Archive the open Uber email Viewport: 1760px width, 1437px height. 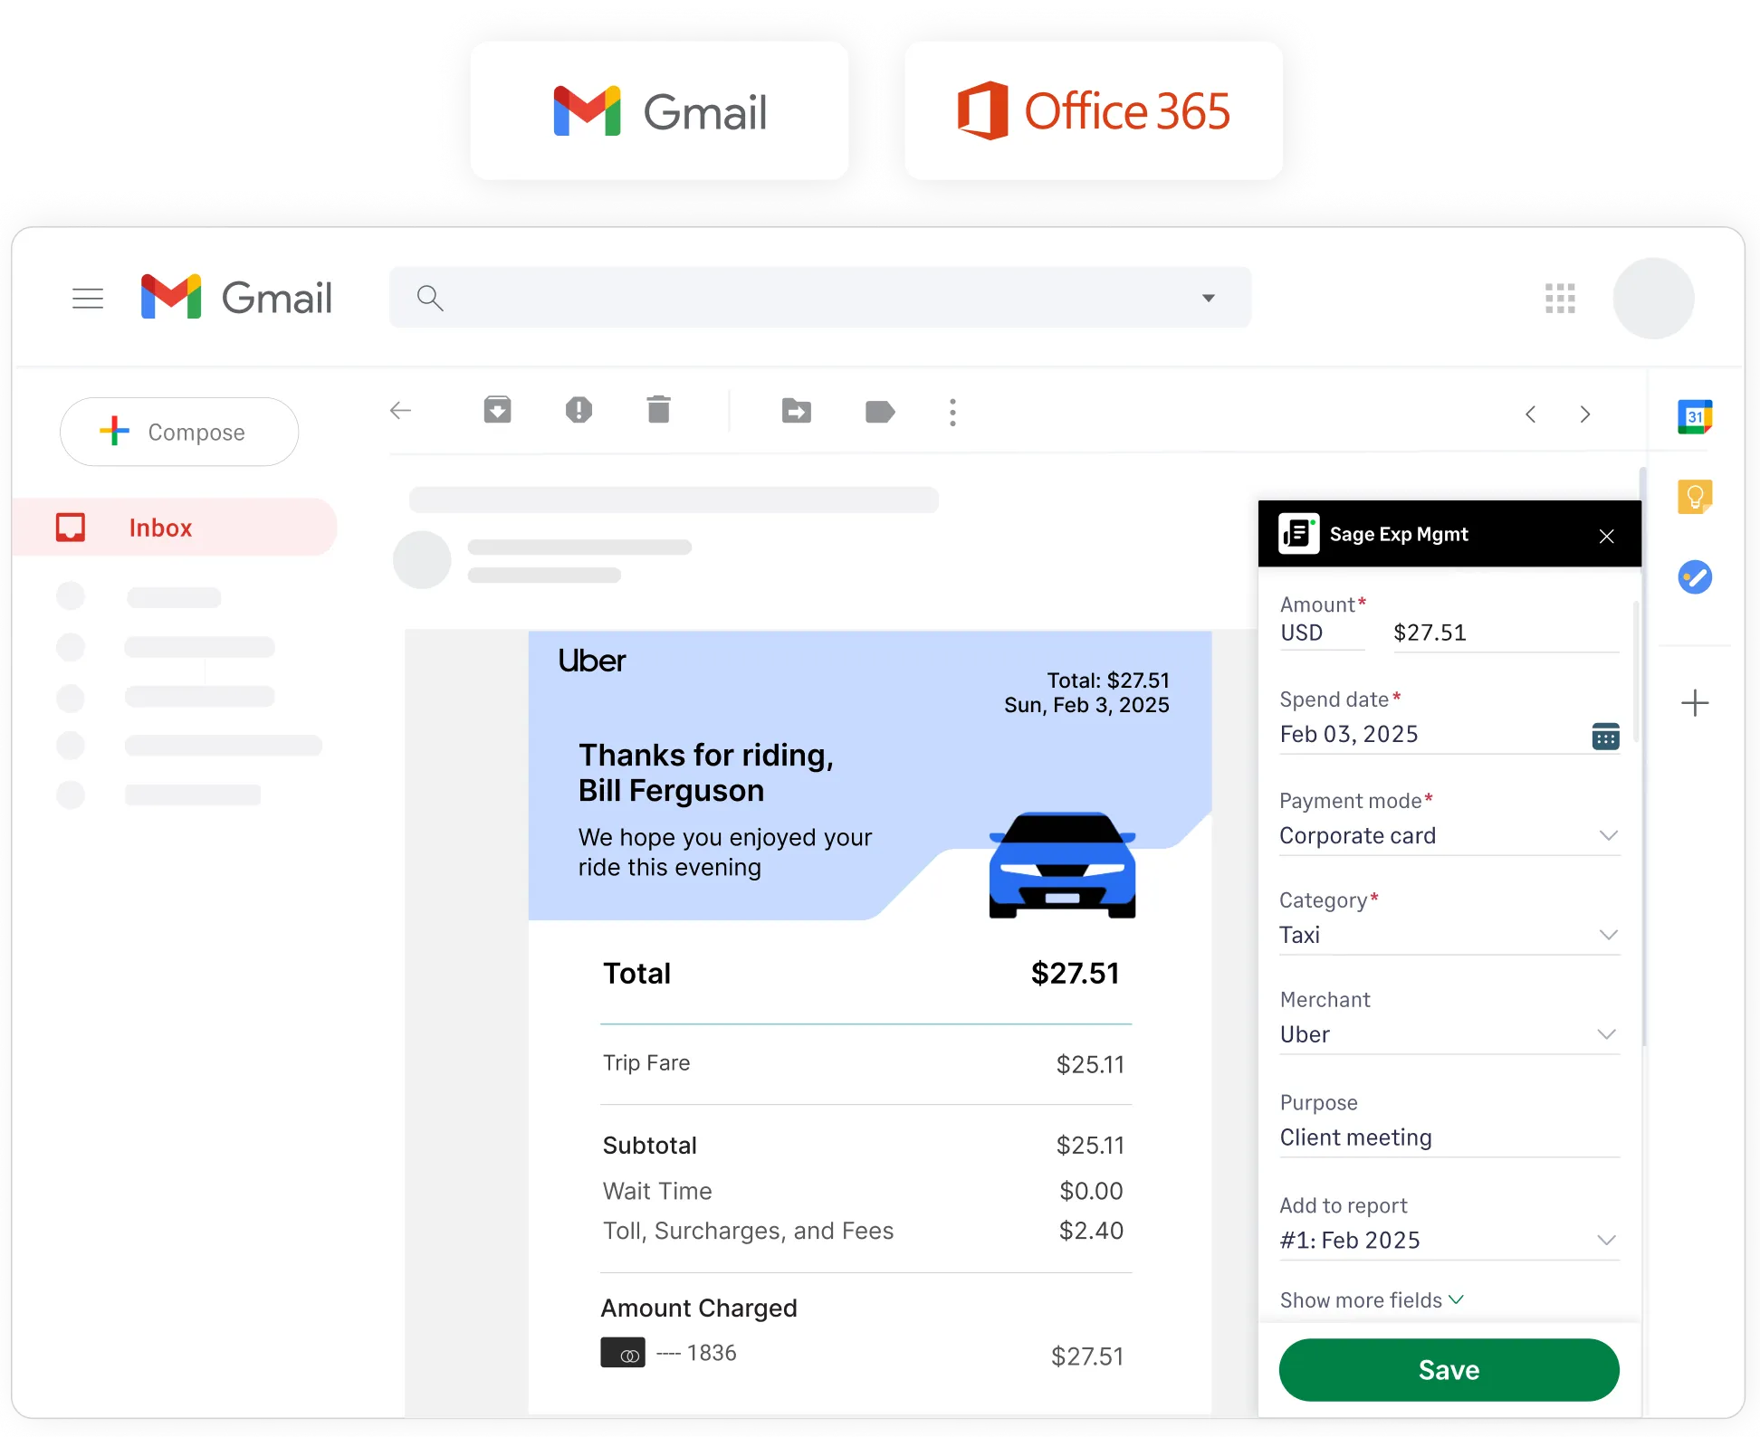(x=497, y=410)
